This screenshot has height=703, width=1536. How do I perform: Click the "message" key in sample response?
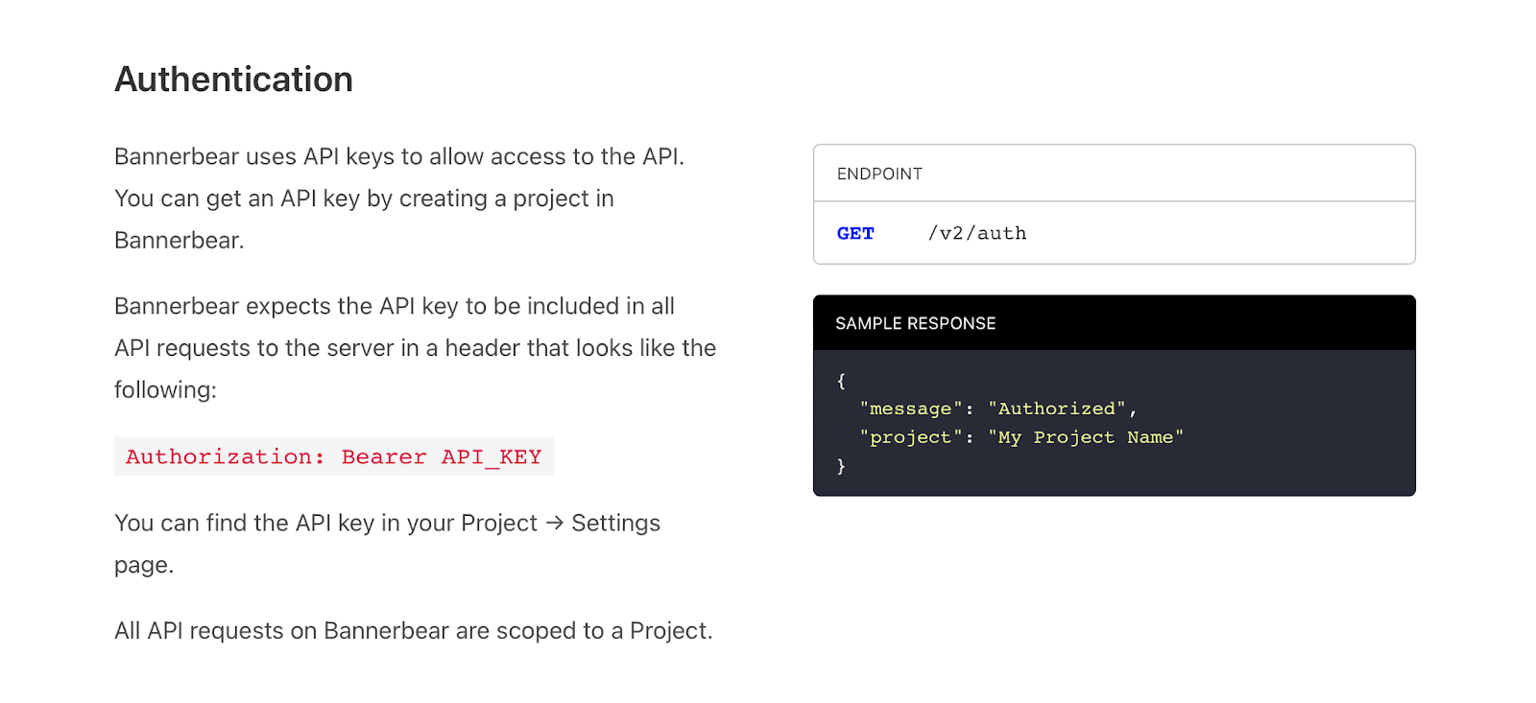(x=911, y=409)
